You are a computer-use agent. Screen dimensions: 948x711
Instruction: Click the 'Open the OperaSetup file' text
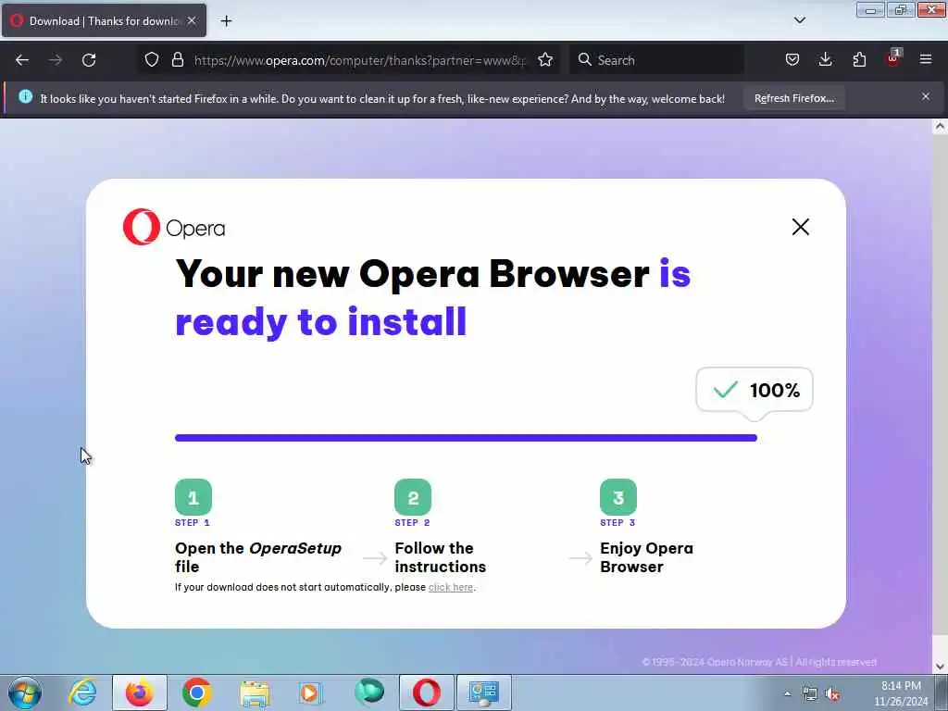tap(258, 557)
